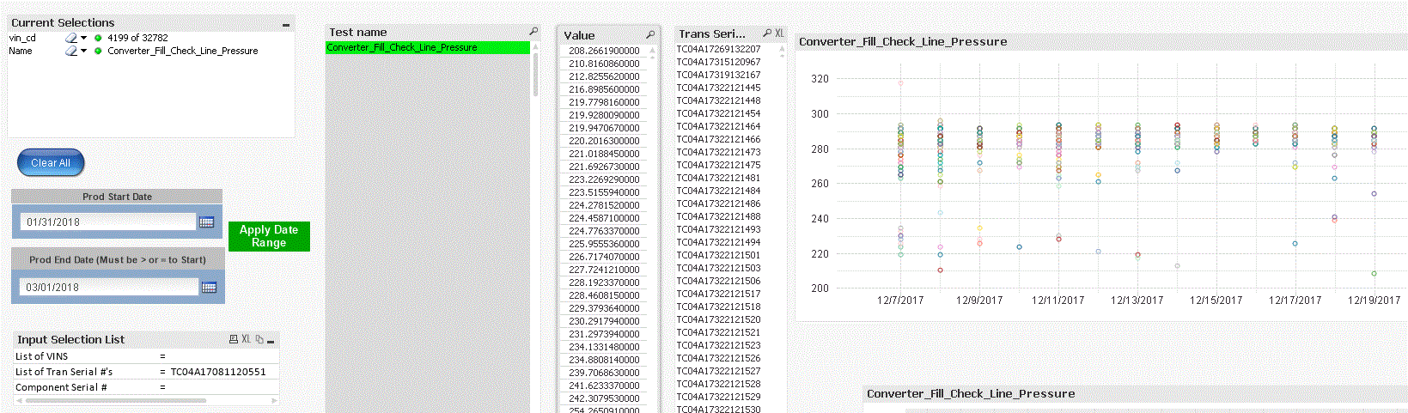The height and width of the screenshot is (413, 1408).
Task: Edit the List of VINS value cell
Action: pos(223,356)
